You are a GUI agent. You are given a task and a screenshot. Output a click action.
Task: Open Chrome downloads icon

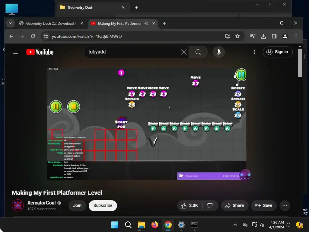point(263,36)
